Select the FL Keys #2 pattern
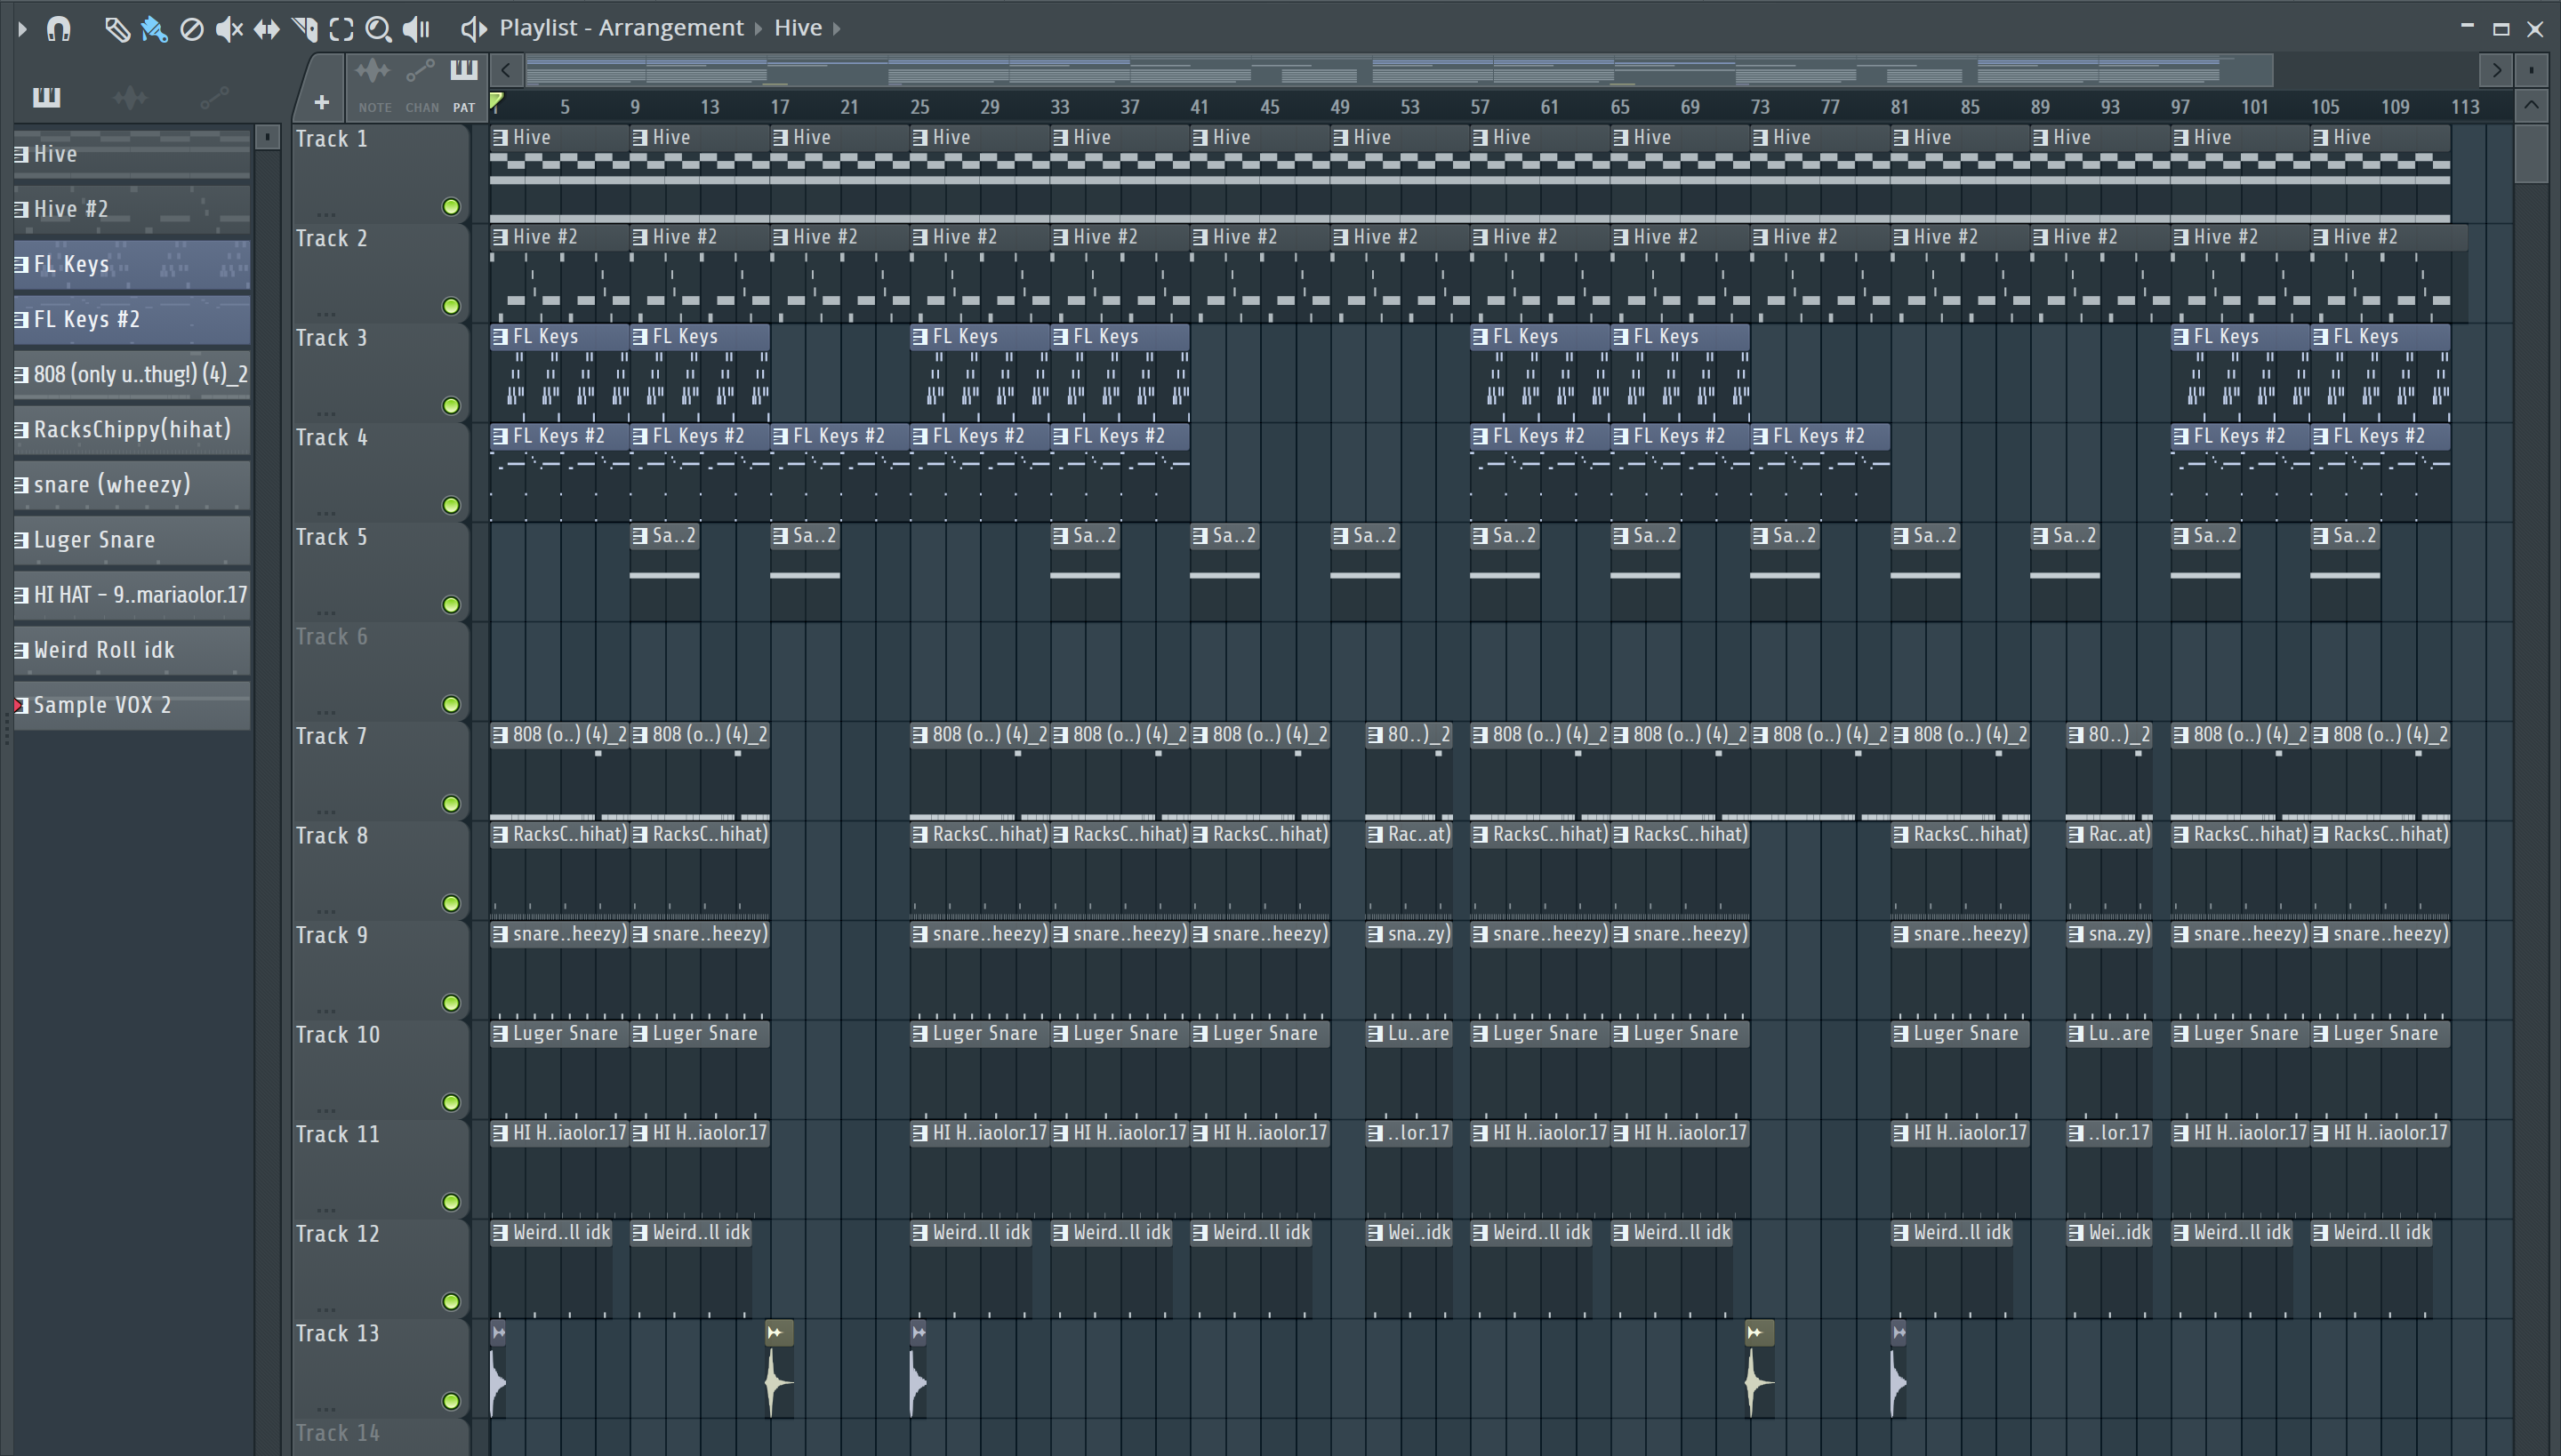This screenshot has height=1456, width=2561. tap(132, 319)
